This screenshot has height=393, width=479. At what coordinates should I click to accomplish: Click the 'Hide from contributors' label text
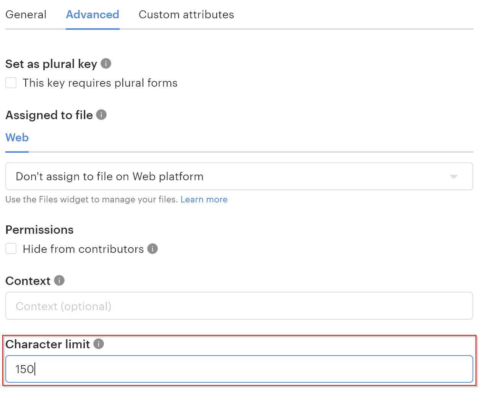click(x=83, y=249)
